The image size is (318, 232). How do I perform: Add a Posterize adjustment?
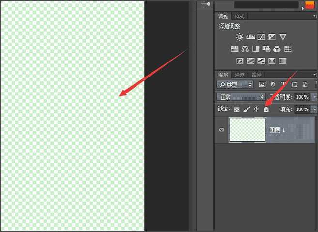[x=251, y=61]
